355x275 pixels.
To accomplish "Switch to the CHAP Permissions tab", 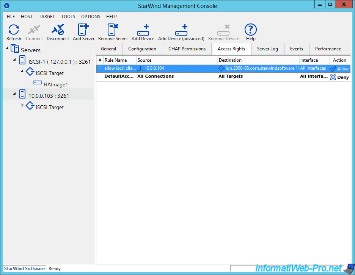I will point(187,49).
